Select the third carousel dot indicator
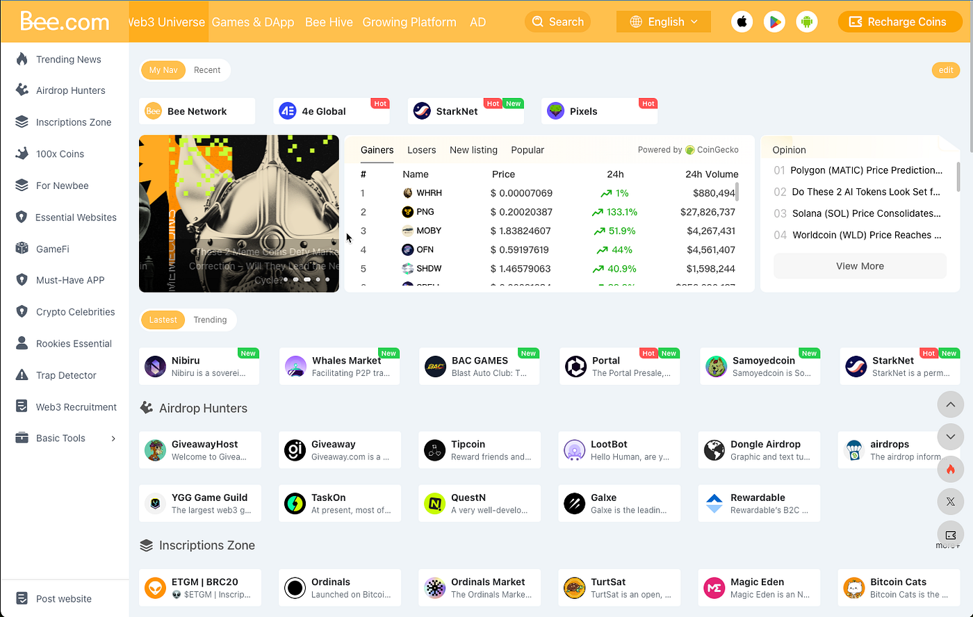This screenshot has width=973, height=617. pyautogui.click(x=306, y=279)
